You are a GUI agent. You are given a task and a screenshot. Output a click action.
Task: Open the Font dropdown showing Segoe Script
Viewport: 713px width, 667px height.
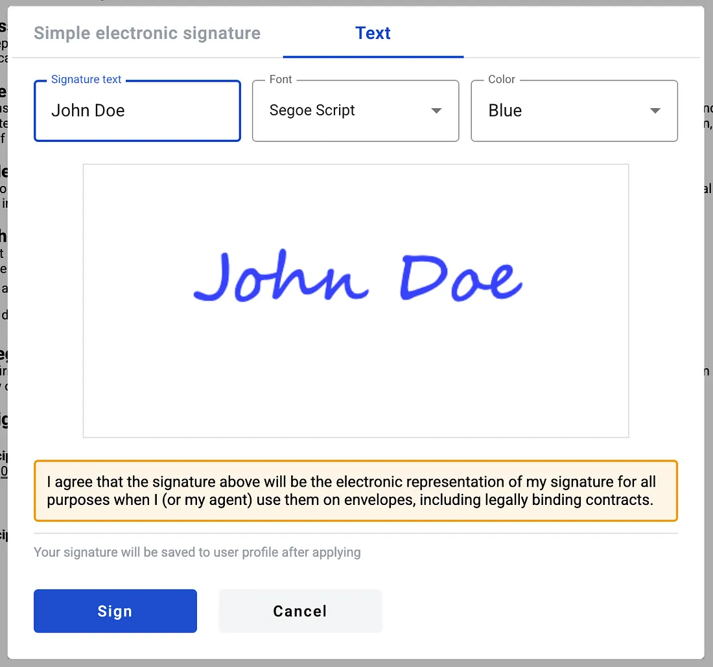(344, 111)
